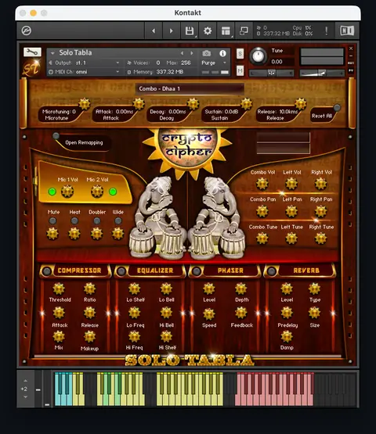
Task: Click the Sustain sun knob
Action: (x=246, y=104)
